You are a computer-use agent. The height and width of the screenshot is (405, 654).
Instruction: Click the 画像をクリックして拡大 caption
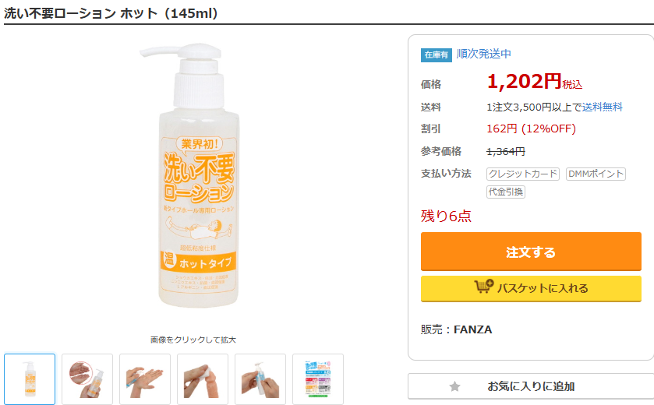[193, 340]
